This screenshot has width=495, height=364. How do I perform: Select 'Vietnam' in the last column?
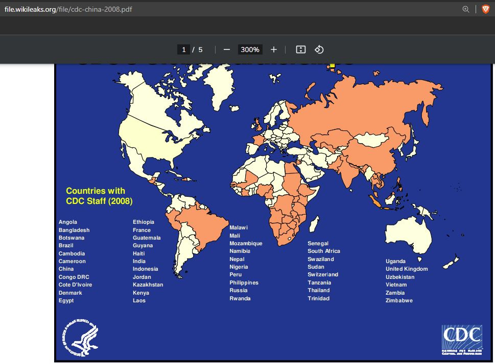(x=396, y=284)
